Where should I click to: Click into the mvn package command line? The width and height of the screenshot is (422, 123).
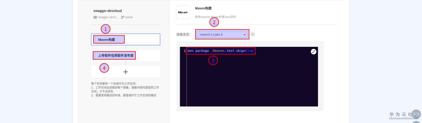221,51
